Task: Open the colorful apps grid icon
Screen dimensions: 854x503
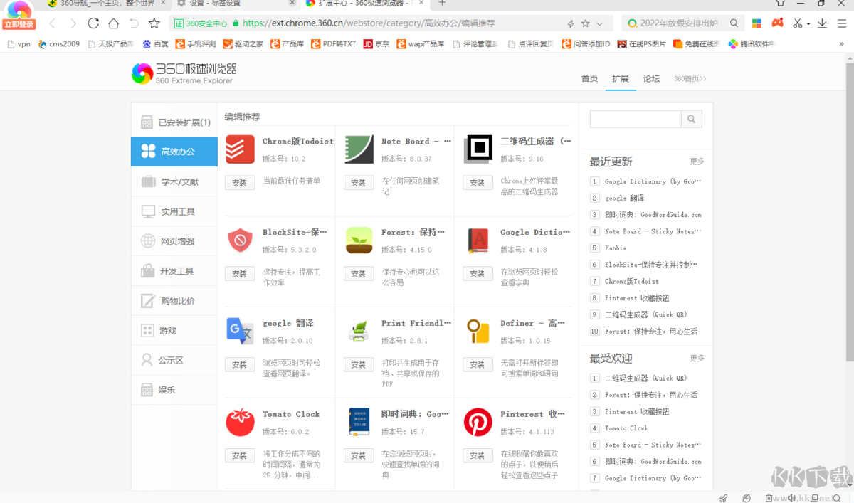Action: (x=757, y=23)
